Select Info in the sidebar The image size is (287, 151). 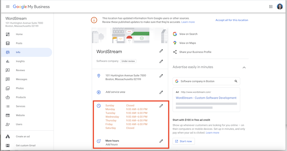click(x=27, y=52)
